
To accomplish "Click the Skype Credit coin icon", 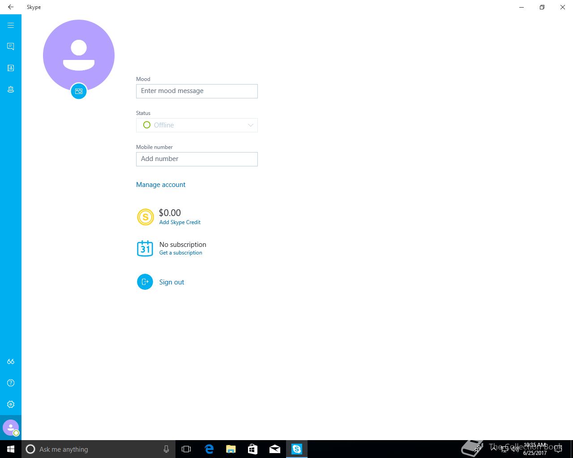I will [145, 217].
